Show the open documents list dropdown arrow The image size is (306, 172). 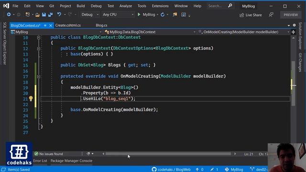click(289, 25)
